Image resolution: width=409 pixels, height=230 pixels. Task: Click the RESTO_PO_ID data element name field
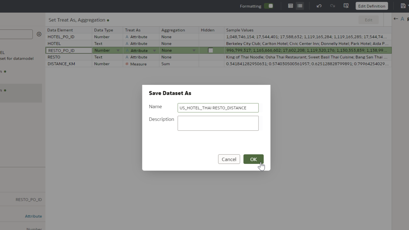click(x=69, y=50)
